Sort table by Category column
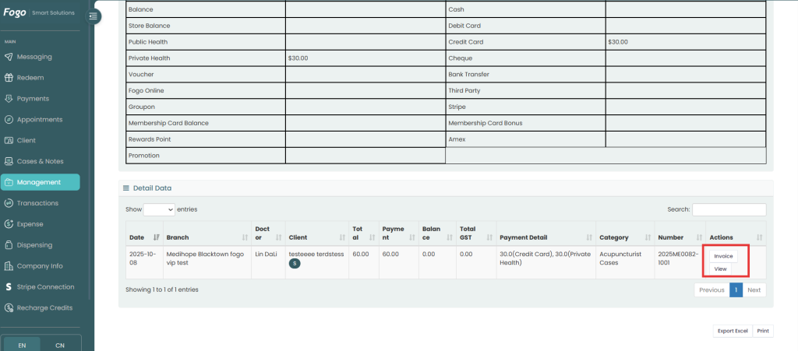Image resolution: width=798 pixels, height=351 pixels. point(622,237)
